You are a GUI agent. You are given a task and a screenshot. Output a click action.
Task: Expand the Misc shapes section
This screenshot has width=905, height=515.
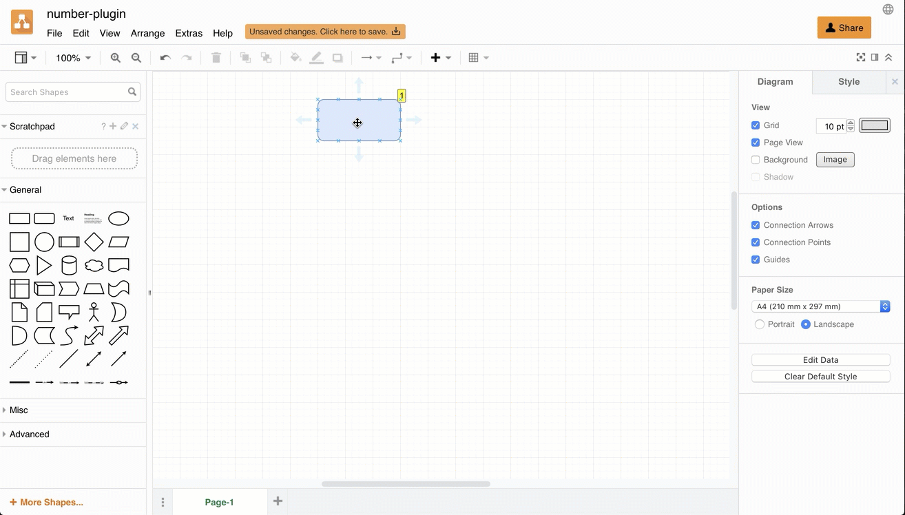point(18,410)
